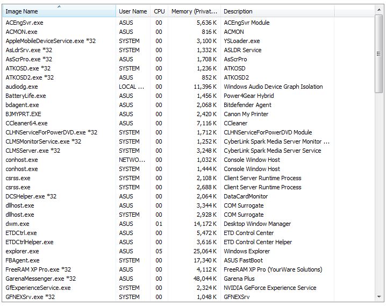Click the LOCAL ... user name cell
The height and width of the screenshot is (306, 386).
[x=132, y=87]
